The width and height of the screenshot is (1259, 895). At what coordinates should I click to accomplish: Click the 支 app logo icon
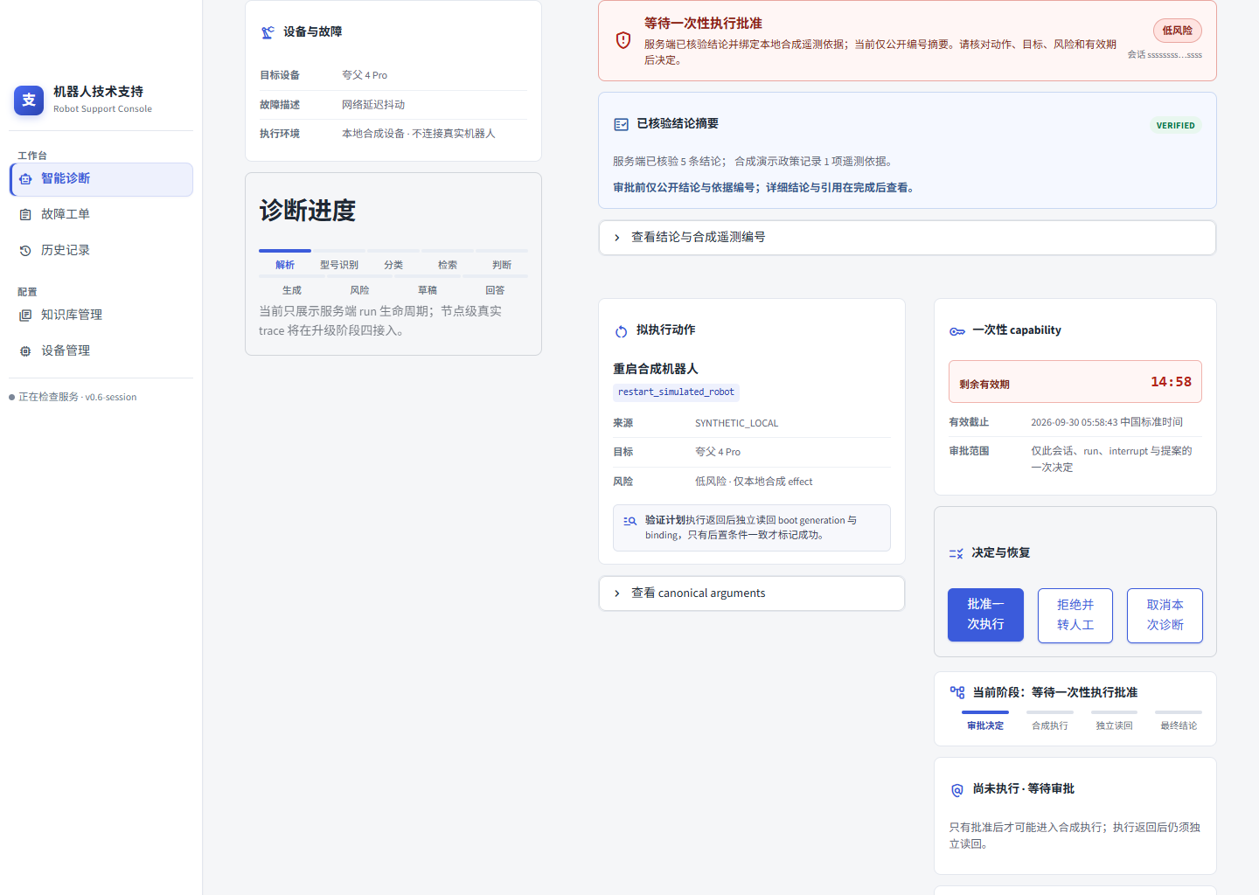[x=29, y=100]
